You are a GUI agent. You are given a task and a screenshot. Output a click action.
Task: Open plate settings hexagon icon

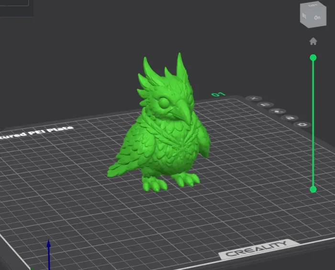[x=302, y=125]
